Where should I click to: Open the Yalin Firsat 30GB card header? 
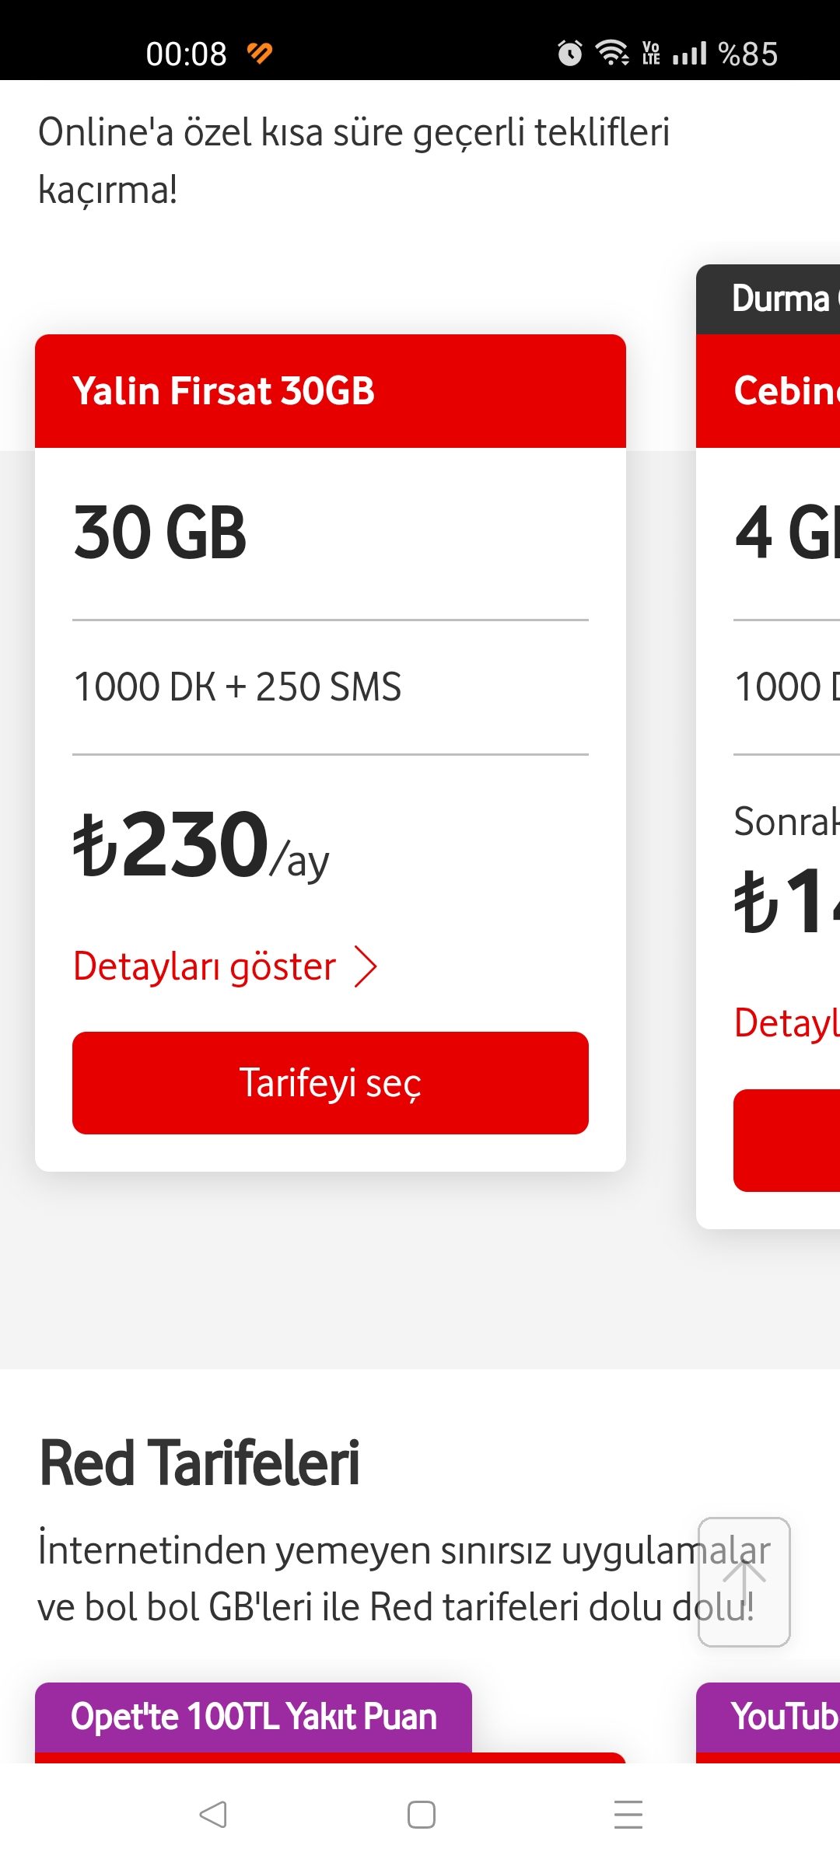[x=331, y=391]
